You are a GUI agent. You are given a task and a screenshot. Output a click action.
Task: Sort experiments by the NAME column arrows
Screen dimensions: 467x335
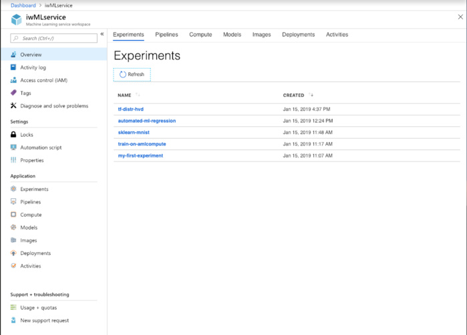pos(138,95)
